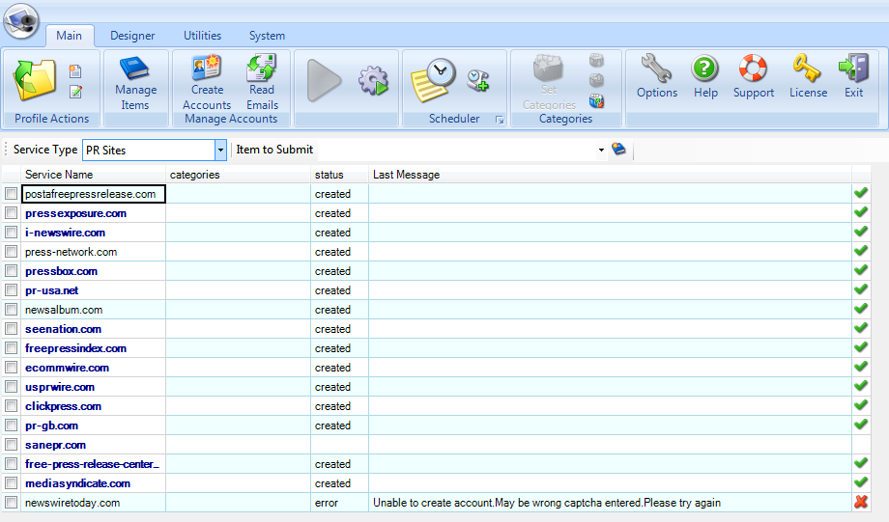Click the gear with play icon
The height and width of the screenshot is (522, 889).
click(x=374, y=80)
